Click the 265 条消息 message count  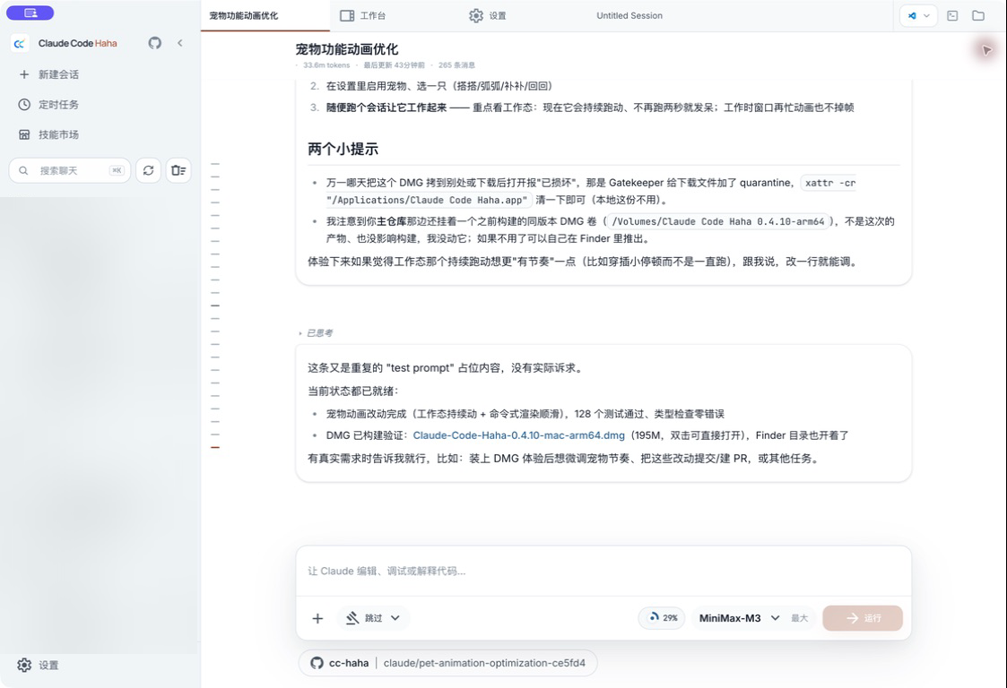pos(456,64)
